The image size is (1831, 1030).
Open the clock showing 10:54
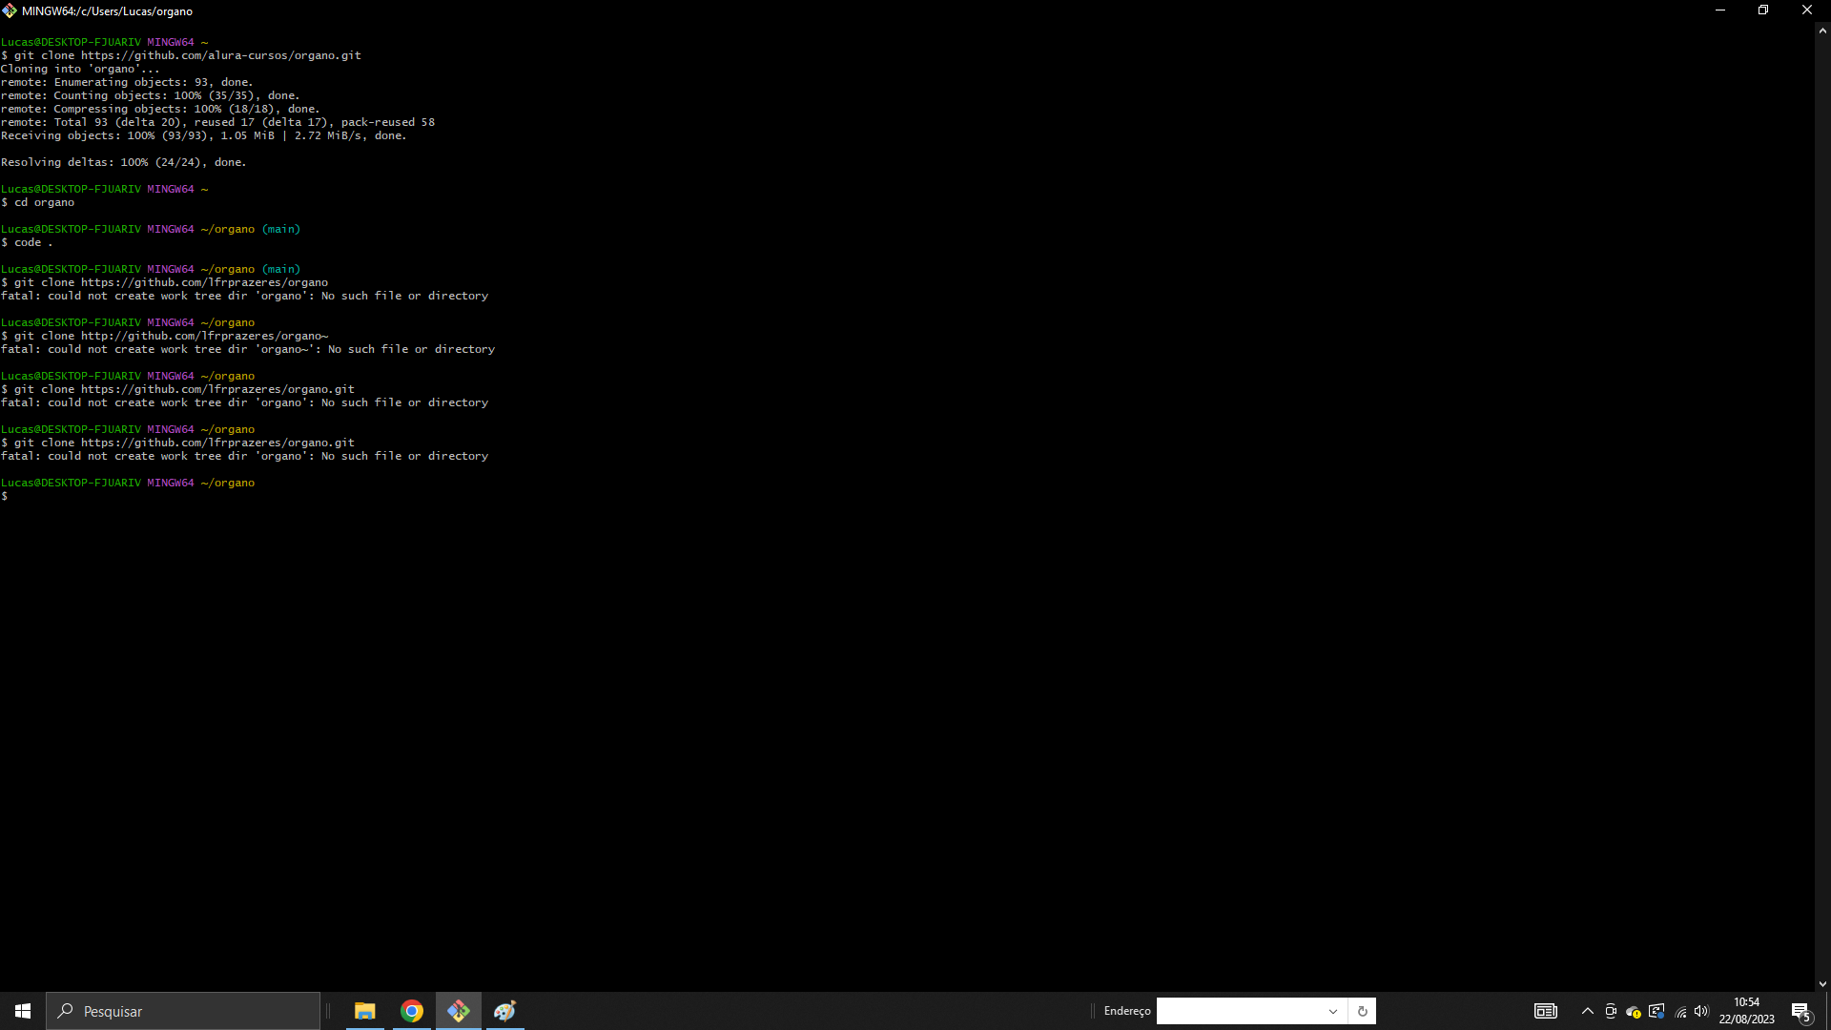[1746, 1011]
